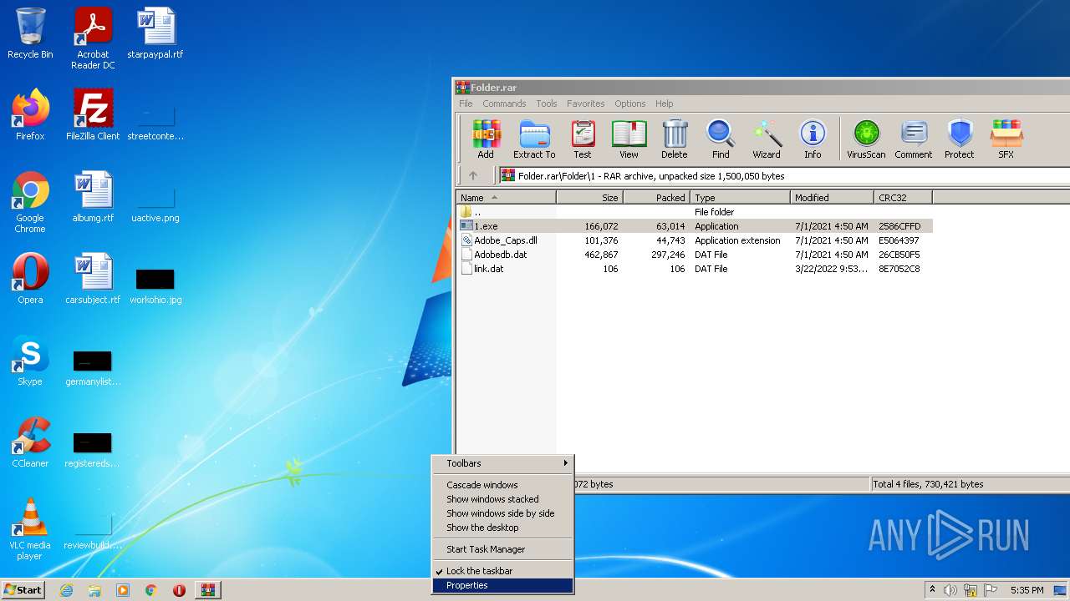1070x601 pixels.
Task: Show archive Info
Action: click(x=813, y=139)
